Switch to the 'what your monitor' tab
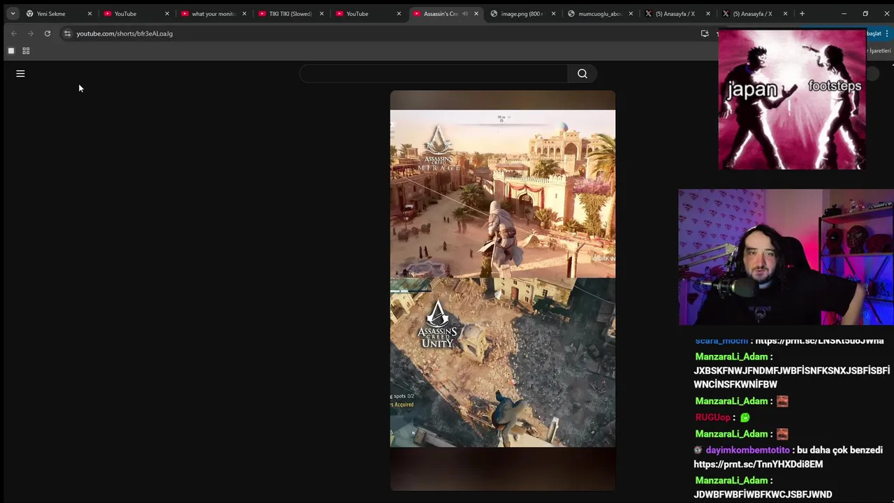894x503 pixels. pos(214,13)
